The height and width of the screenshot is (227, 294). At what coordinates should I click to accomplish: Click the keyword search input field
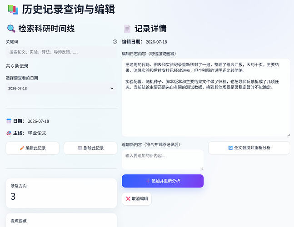(x=61, y=52)
